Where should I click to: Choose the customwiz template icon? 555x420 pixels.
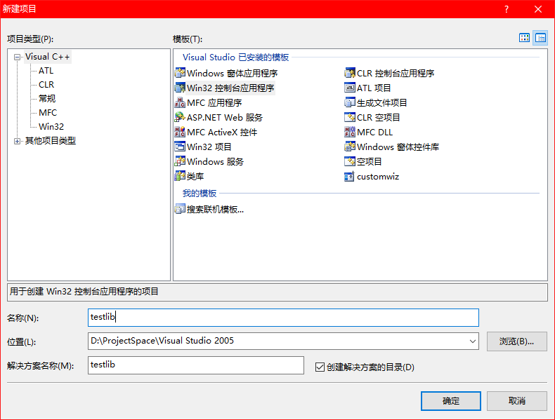(351, 177)
